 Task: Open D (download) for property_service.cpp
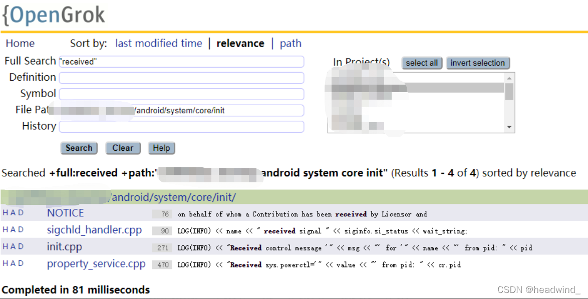(21, 263)
